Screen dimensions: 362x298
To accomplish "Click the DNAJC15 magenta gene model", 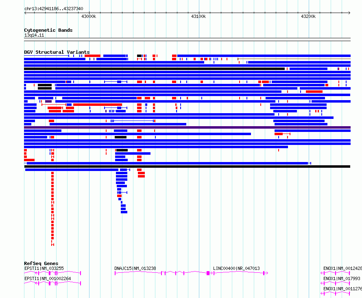I will (x=164, y=273).
